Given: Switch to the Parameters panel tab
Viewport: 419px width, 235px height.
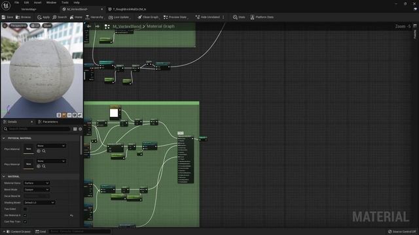Looking at the screenshot, I should [x=48, y=122].
